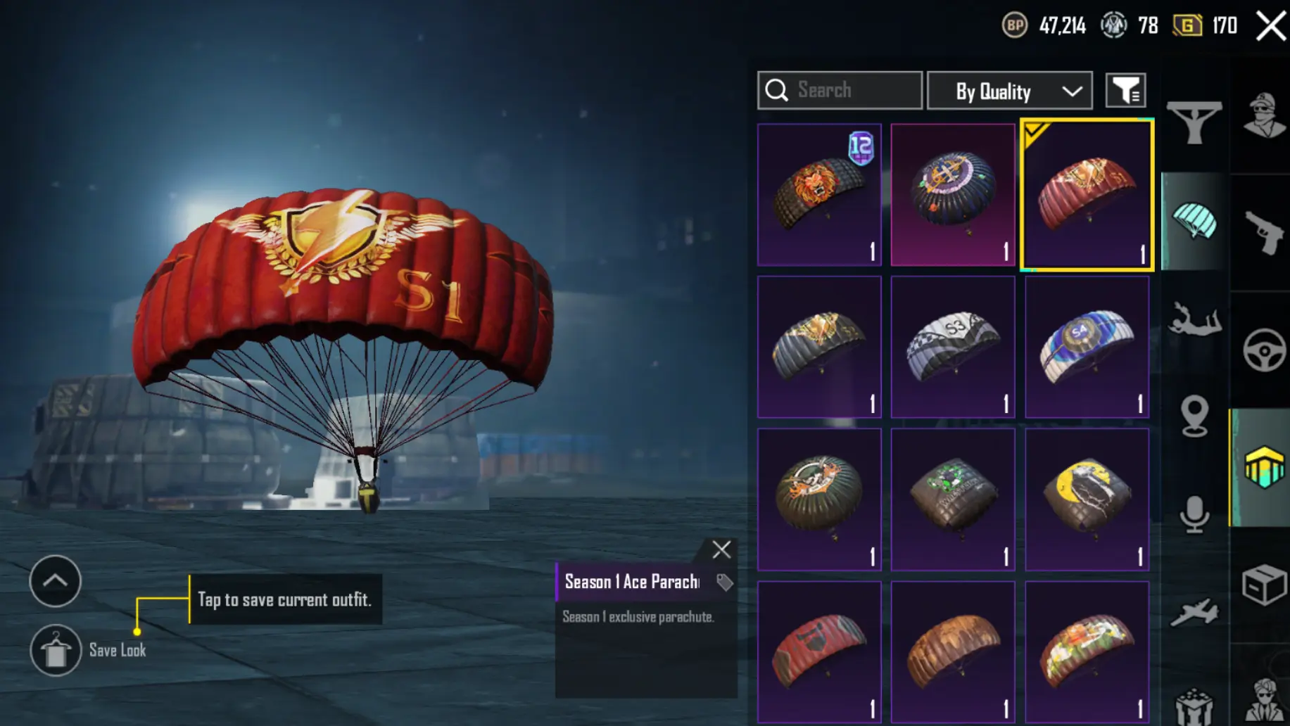Screen dimensions: 1290x726
Task: Select the lion parachute with 12 badge
Action: click(819, 195)
